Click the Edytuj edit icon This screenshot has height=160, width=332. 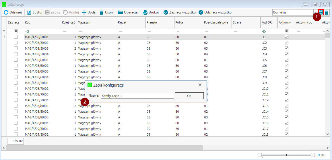(29, 12)
